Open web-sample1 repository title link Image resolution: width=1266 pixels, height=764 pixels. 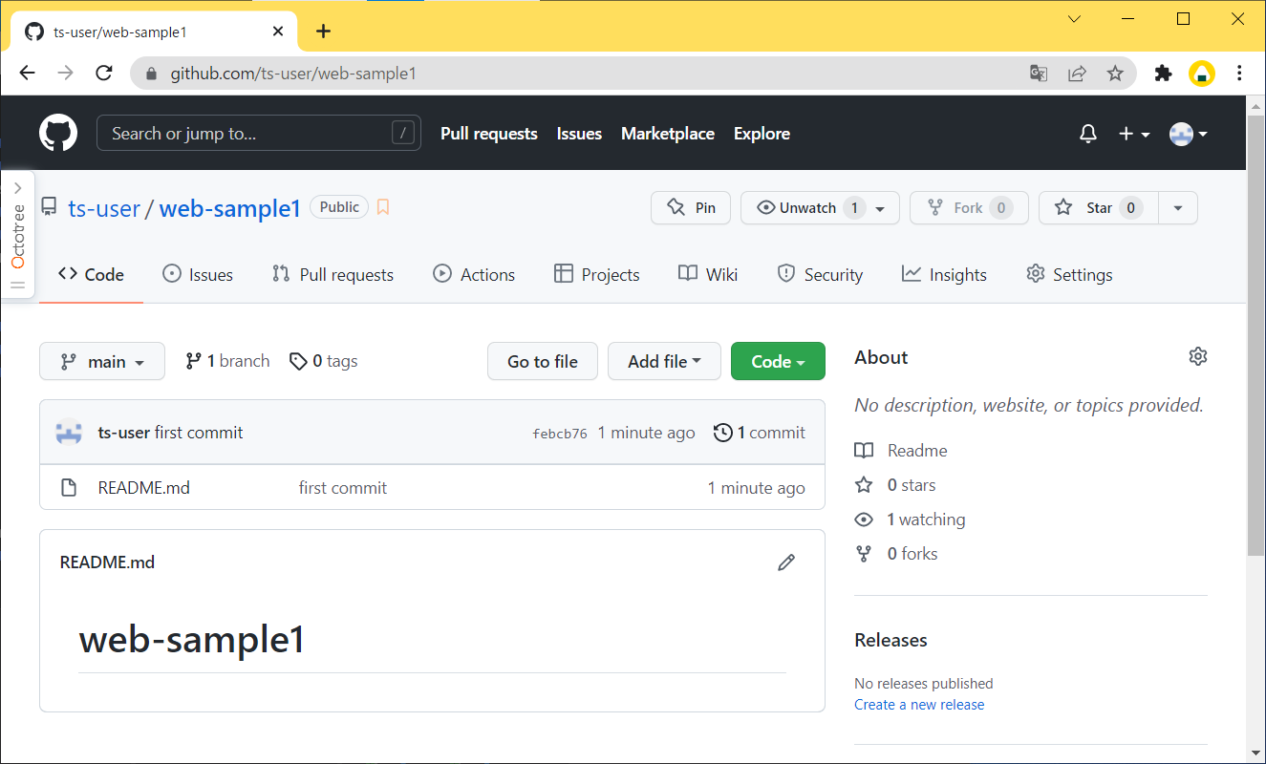click(x=230, y=208)
